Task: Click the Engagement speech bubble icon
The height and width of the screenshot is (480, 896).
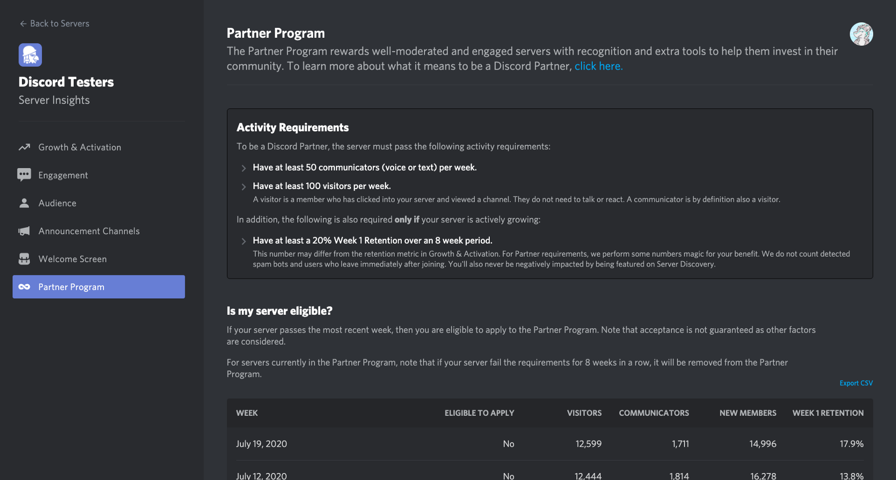Action: pyautogui.click(x=24, y=175)
